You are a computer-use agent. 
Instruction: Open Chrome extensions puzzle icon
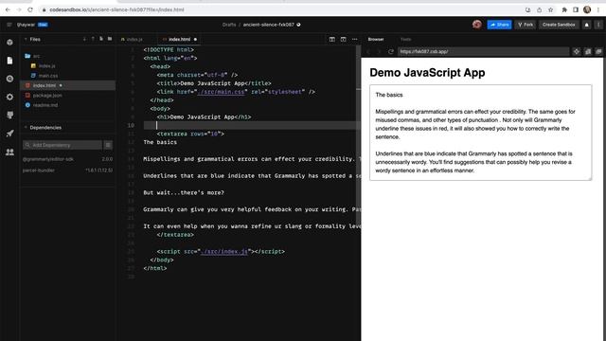click(564, 9)
